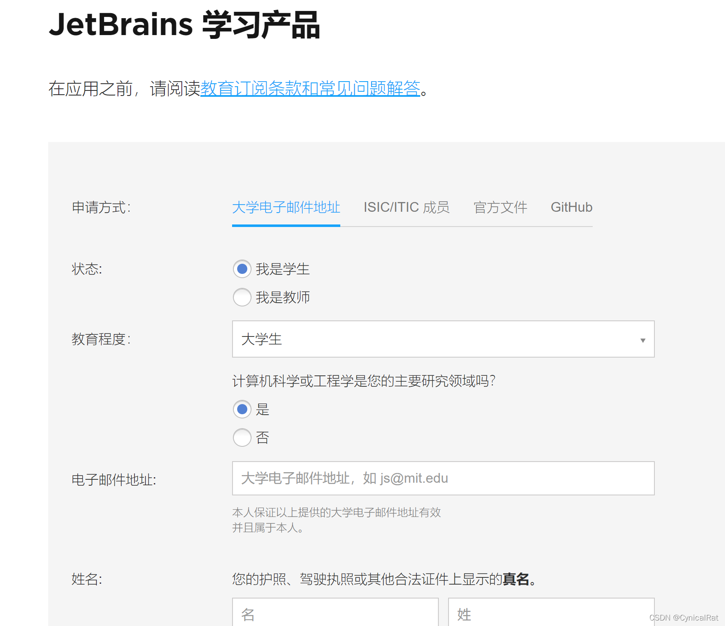Choose 否 for the computer science question
This screenshot has width=725, height=626.
242,437
